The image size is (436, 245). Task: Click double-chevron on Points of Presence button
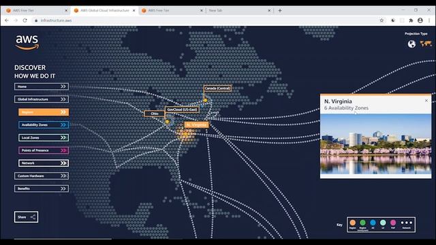(x=63, y=150)
